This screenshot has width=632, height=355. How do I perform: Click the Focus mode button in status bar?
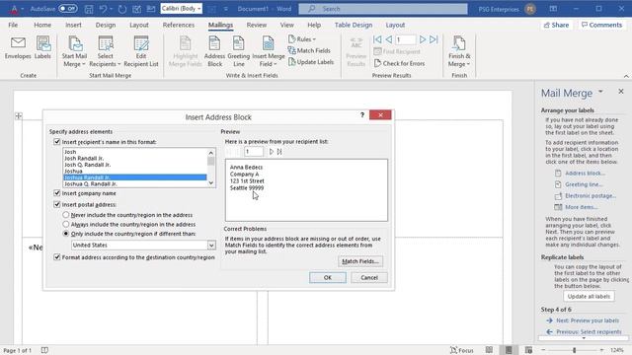tap(462, 350)
